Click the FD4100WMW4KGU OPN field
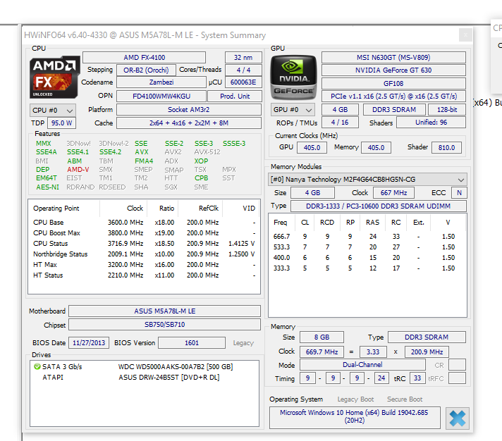Image resolution: width=502 pixels, height=441 pixels. [x=161, y=97]
